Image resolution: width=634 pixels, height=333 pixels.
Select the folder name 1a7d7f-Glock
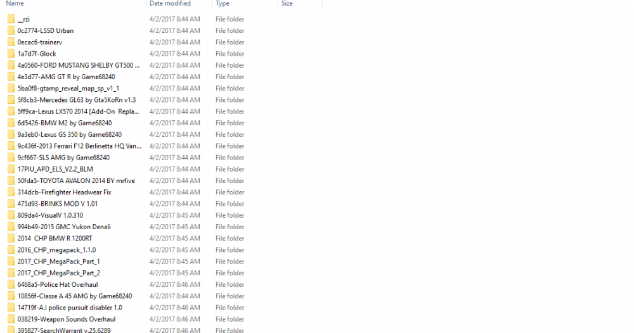pyautogui.click(x=37, y=54)
